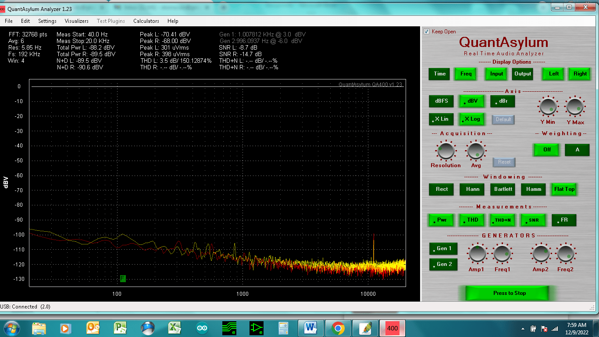Viewport: 599px width, 337px height.
Task: Toggle THD measurement button
Action: [x=472, y=220]
